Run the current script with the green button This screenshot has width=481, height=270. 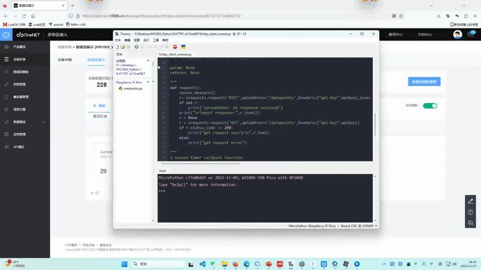click(x=136, y=47)
